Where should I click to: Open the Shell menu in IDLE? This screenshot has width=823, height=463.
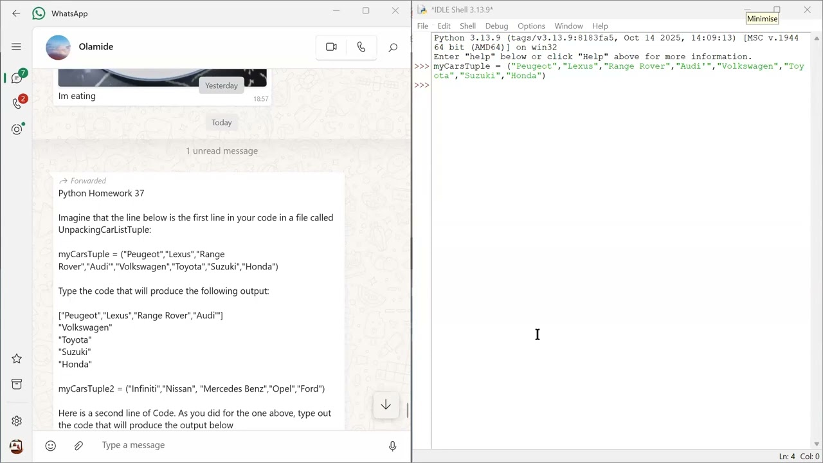(467, 26)
